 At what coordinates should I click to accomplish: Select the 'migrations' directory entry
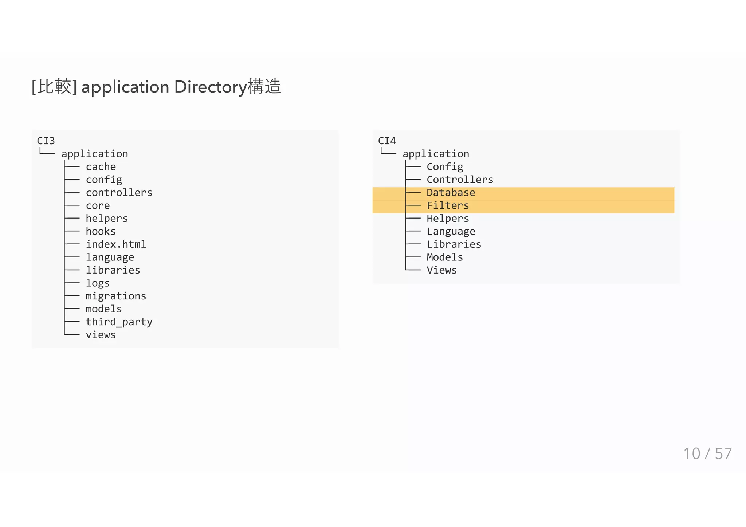[x=116, y=296]
